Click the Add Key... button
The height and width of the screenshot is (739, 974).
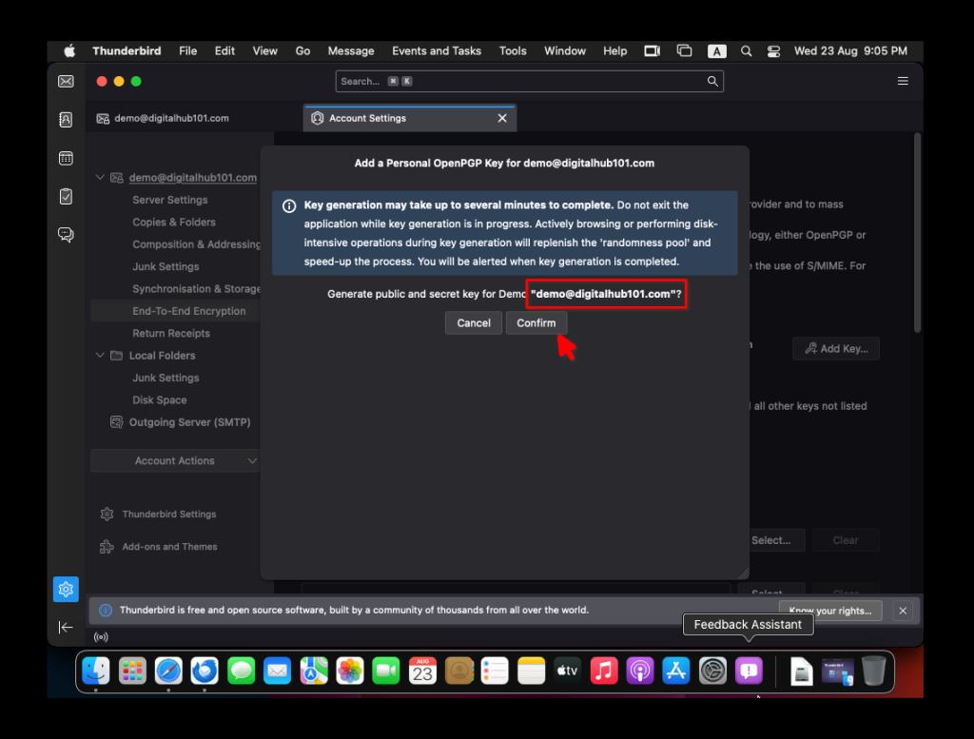[835, 348]
